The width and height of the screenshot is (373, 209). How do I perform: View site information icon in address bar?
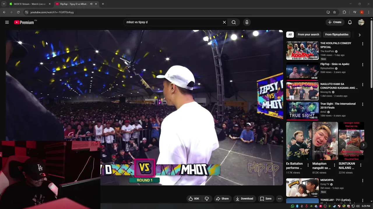(27, 12)
